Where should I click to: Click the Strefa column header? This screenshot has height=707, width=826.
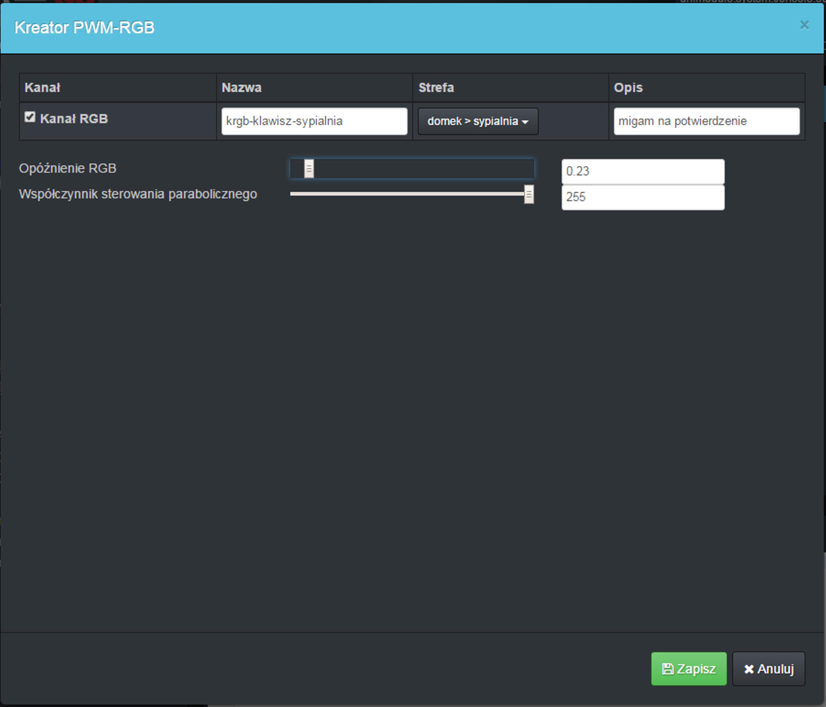(x=436, y=88)
